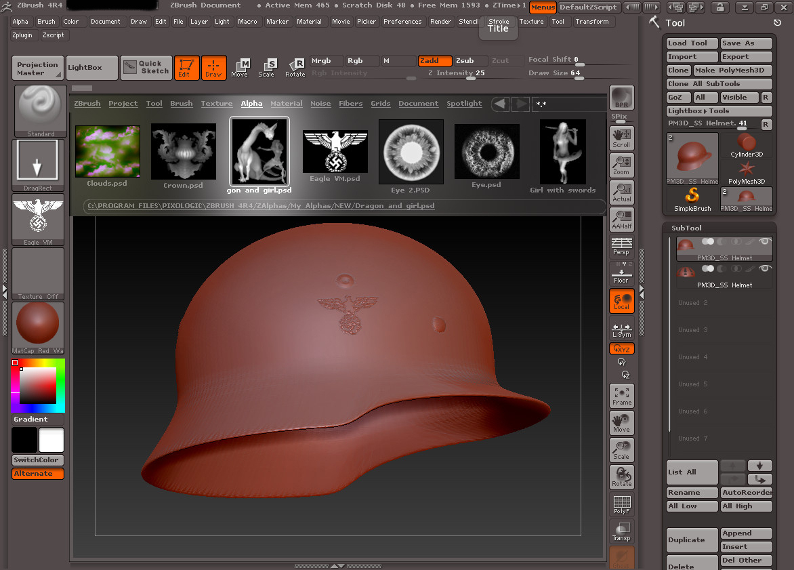Viewport: 794px width, 570px height.
Task: Click the BPR render icon
Action: [621, 98]
